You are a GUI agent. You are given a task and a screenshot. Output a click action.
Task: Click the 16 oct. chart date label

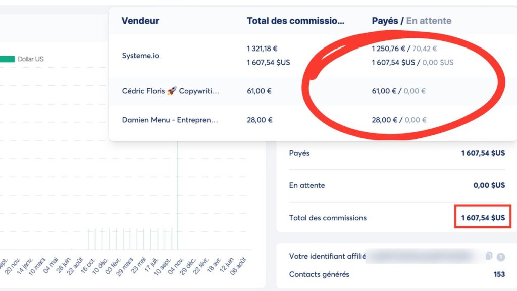[x=88, y=265]
